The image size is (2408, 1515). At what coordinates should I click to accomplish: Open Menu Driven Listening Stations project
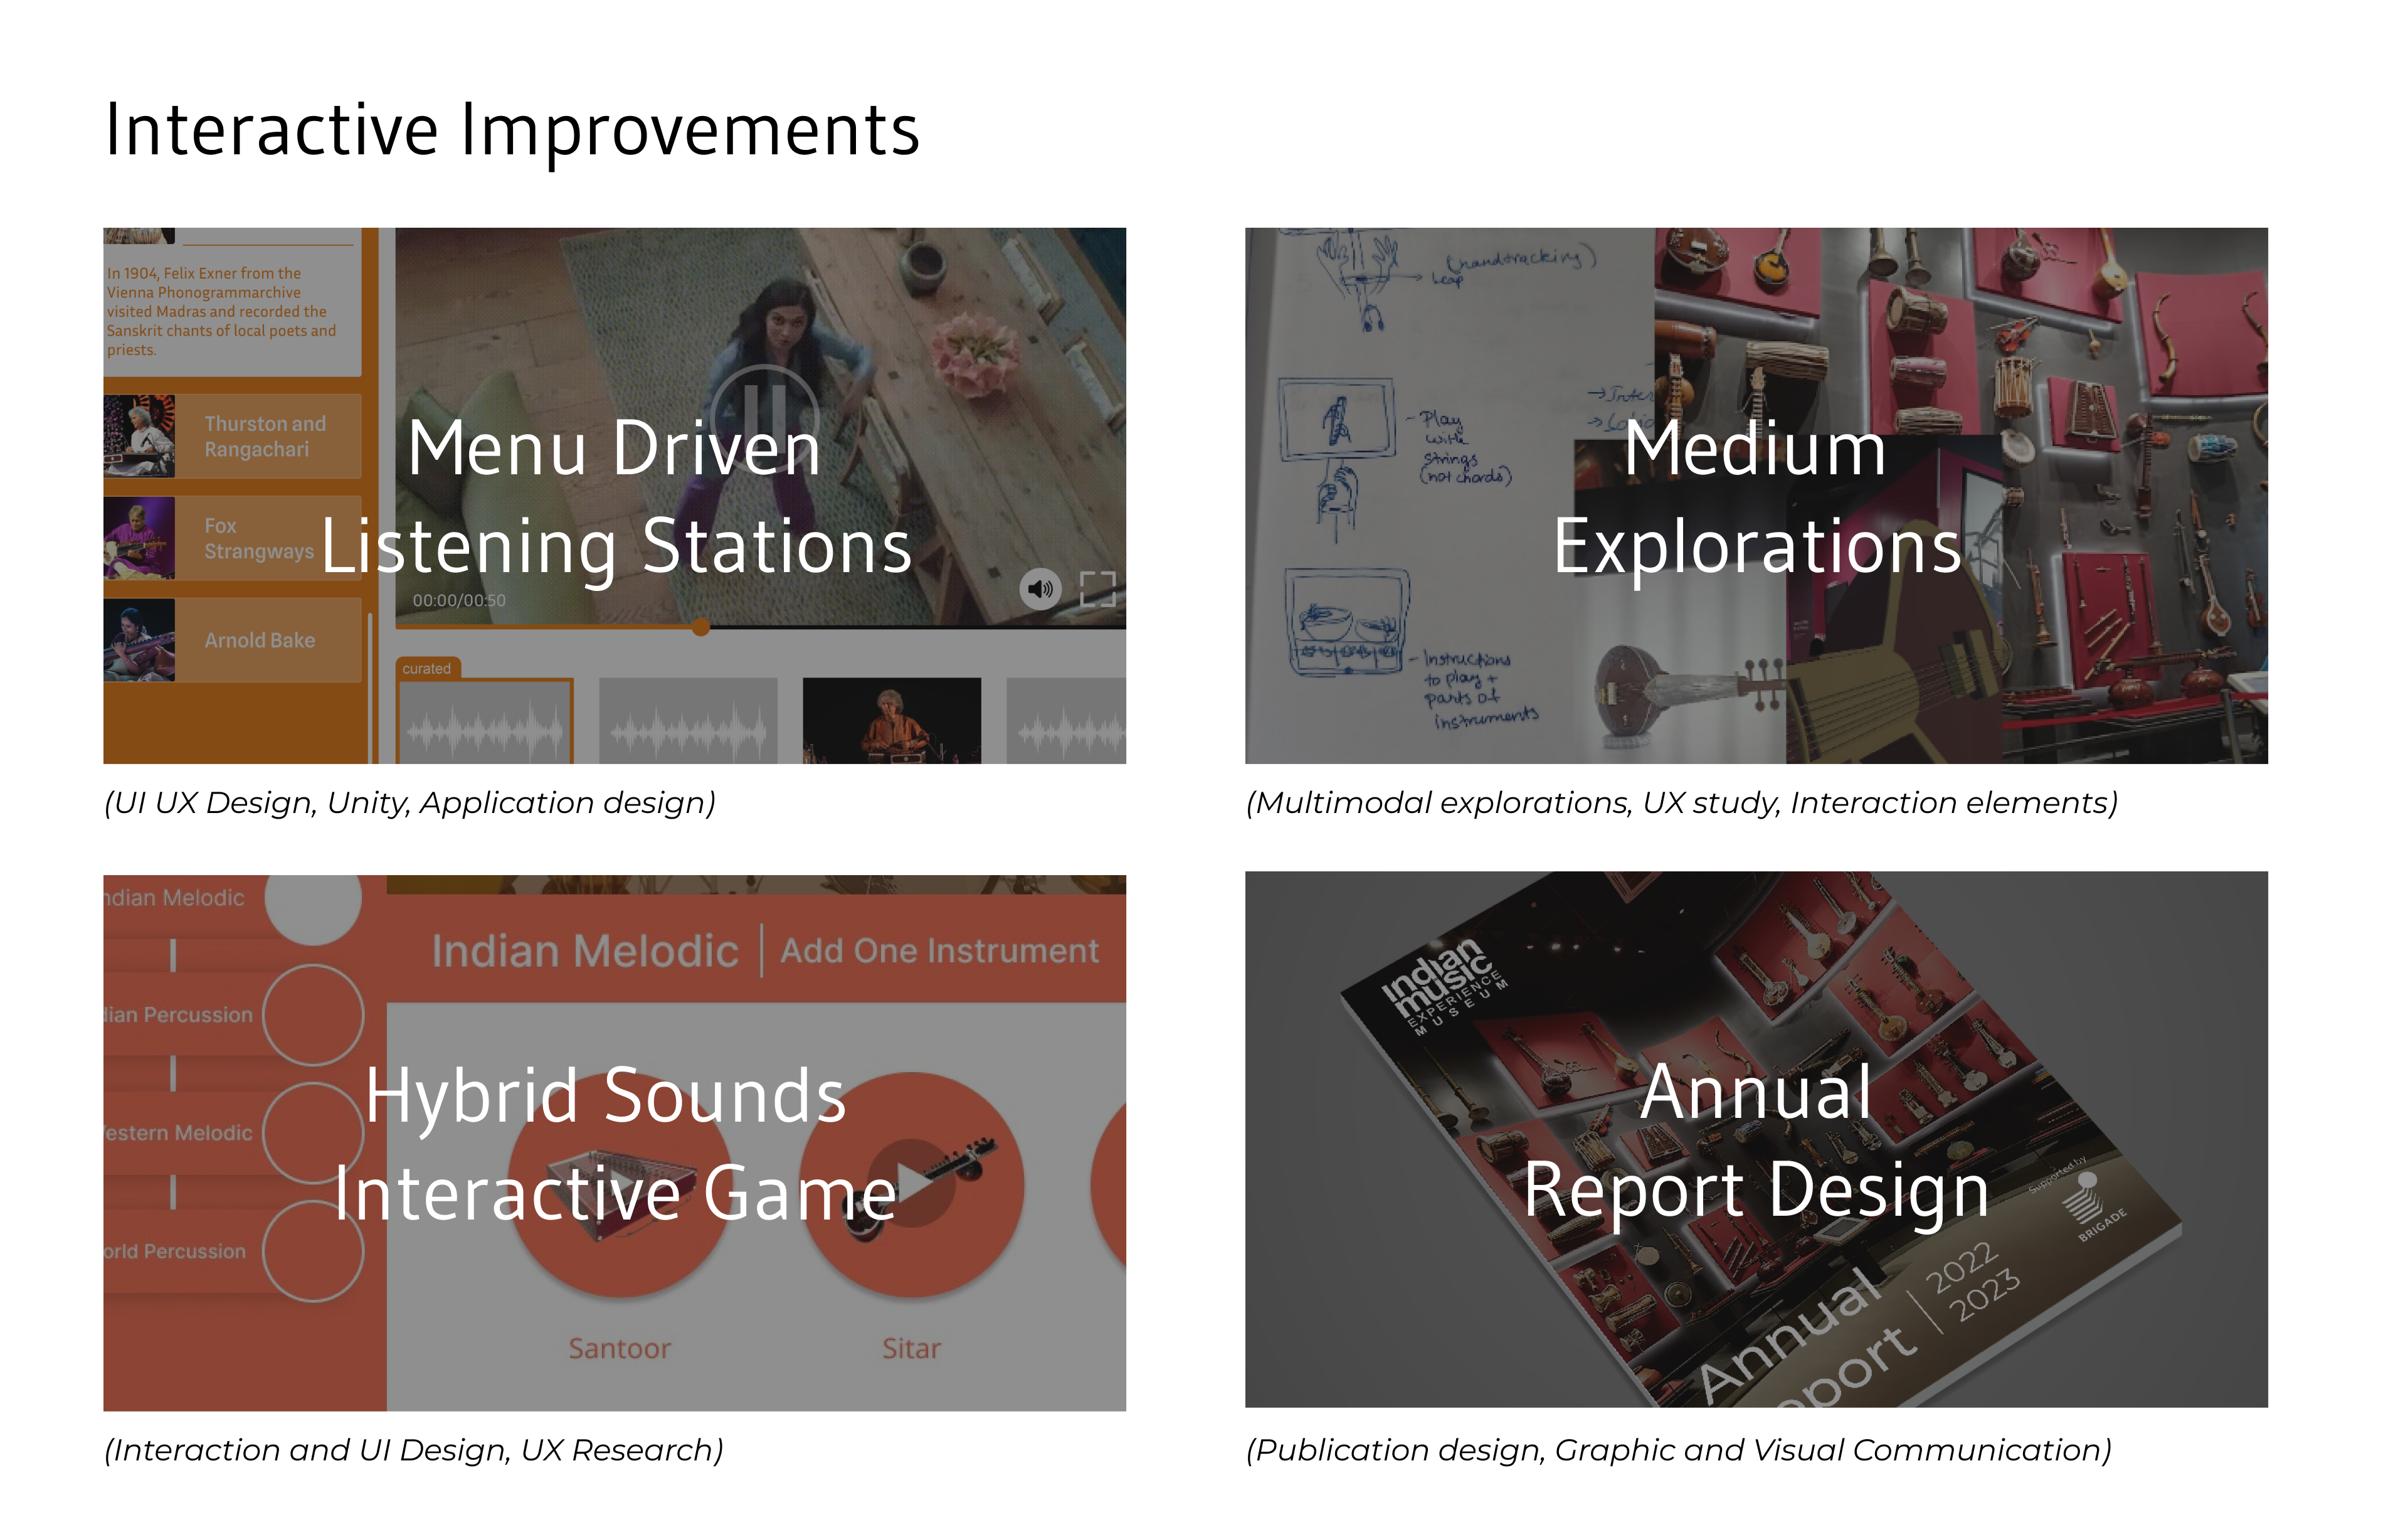point(614,496)
